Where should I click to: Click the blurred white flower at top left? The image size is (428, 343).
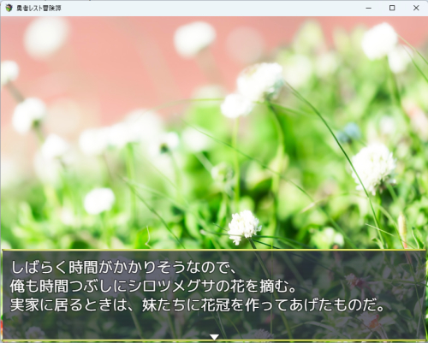[x=45, y=37]
